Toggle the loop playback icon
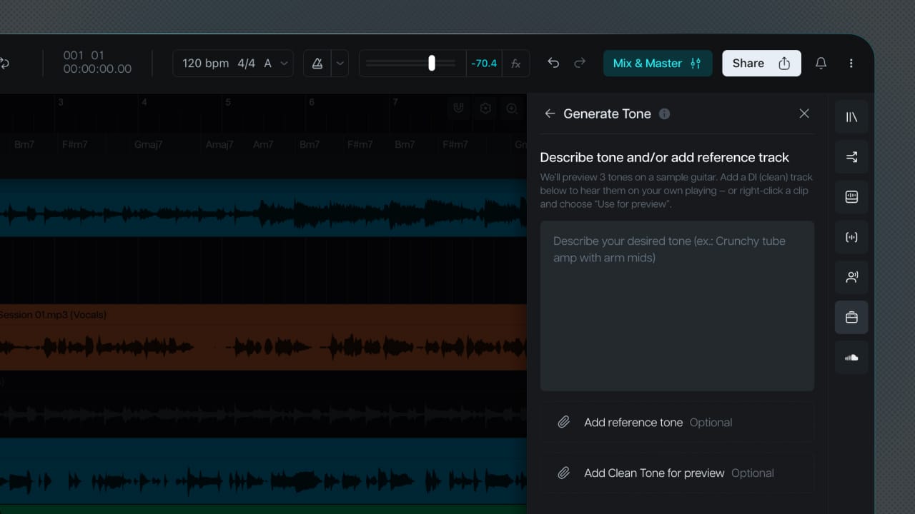 coord(4,63)
